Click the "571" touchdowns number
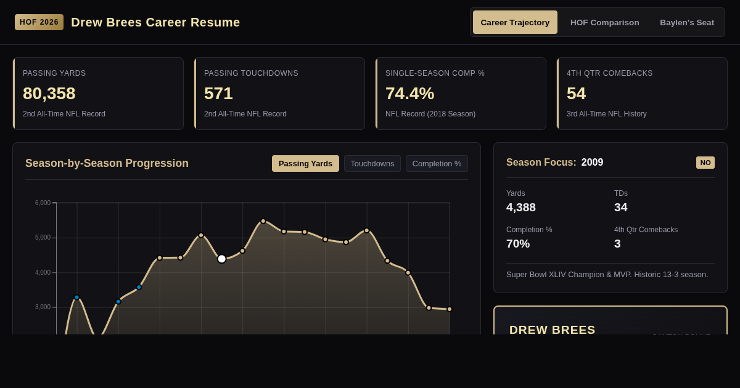 click(x=218, y=94)
